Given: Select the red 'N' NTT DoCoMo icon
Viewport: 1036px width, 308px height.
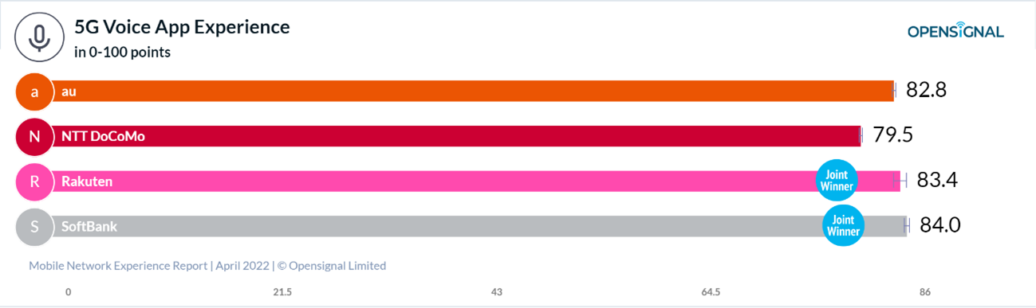Looking at the screenshot, I should (34, 136).
